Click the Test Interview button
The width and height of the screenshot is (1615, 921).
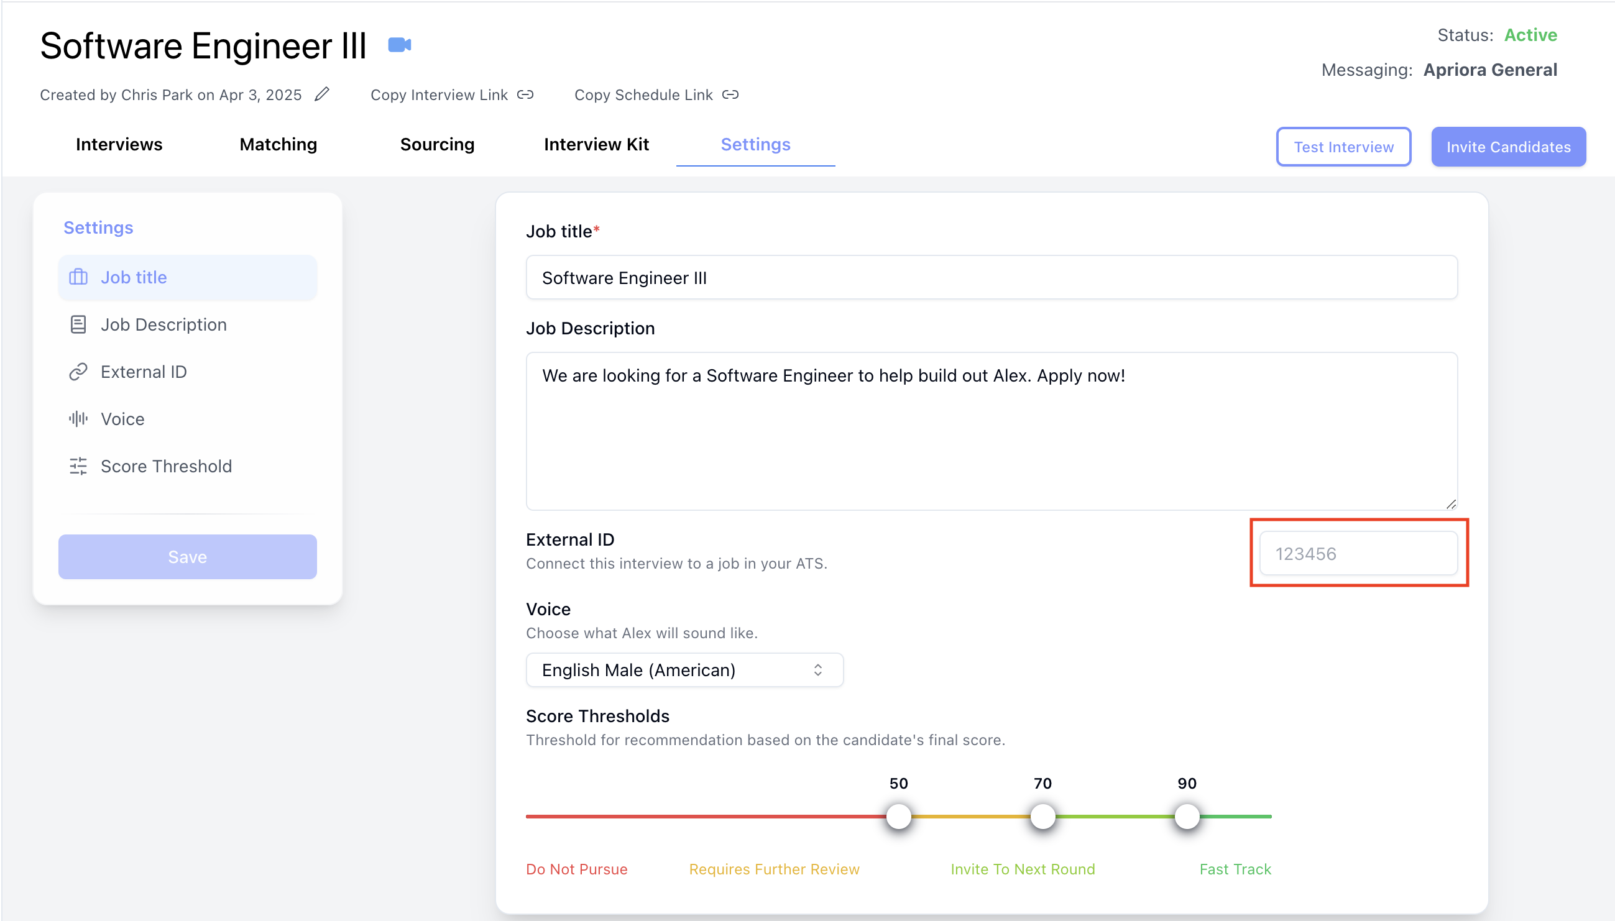(1343, 147)
